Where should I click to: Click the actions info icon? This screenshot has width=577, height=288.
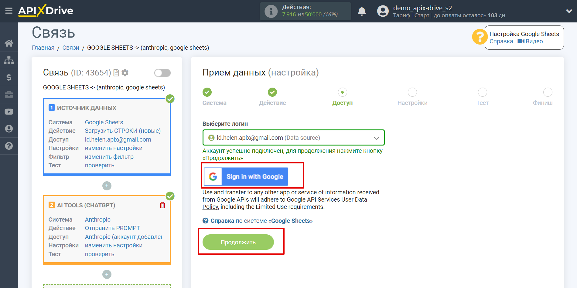pyautogui.click(x=271, y=11)
